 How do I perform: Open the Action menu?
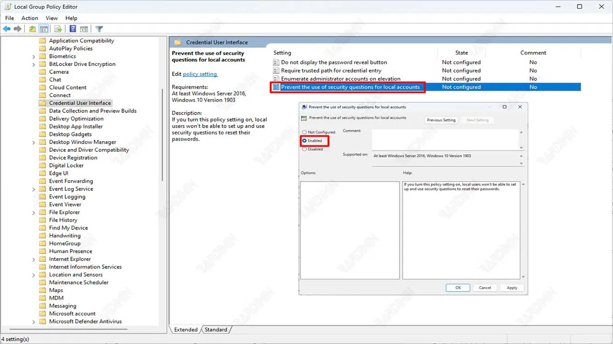coord(30,18)
